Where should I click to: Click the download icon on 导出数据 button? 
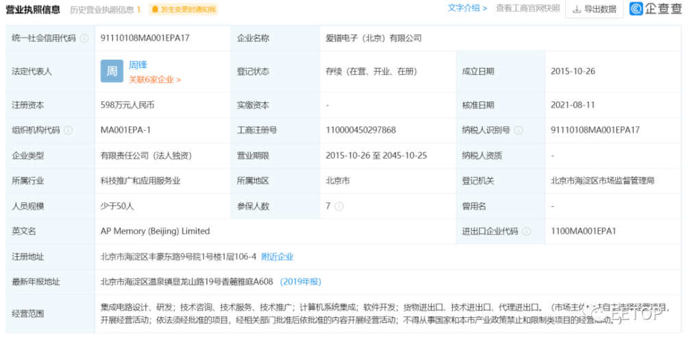coord(577,9)
